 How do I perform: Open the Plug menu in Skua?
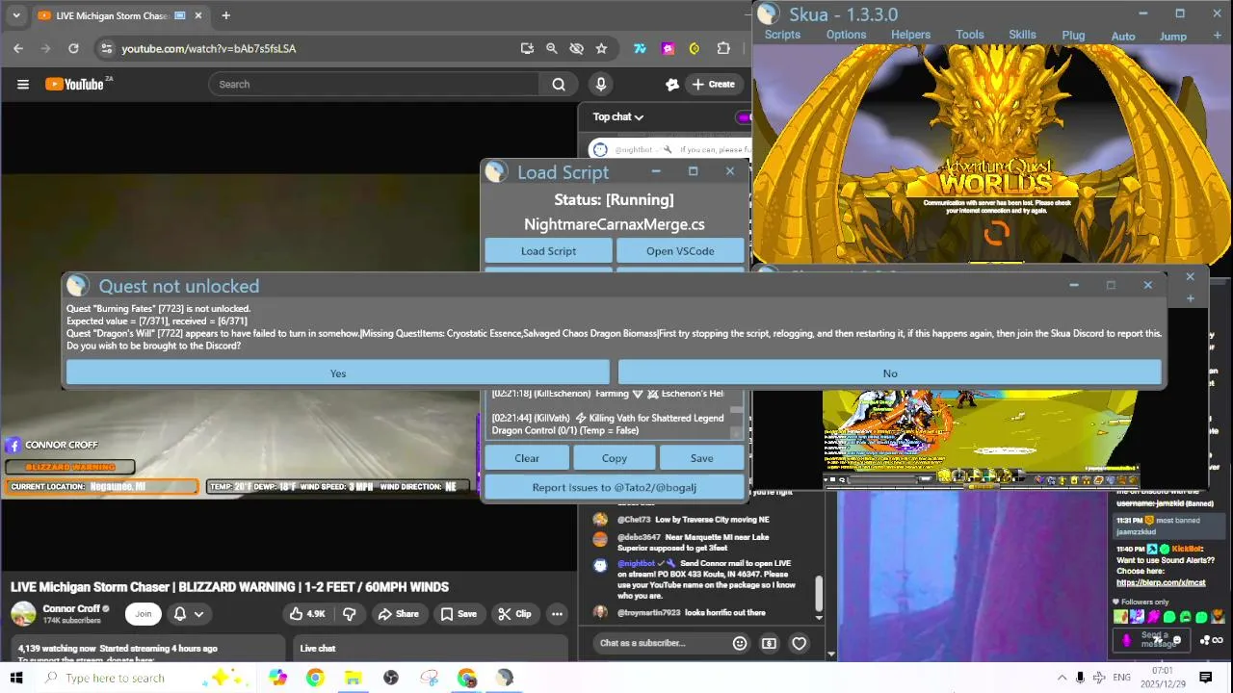1073,36
